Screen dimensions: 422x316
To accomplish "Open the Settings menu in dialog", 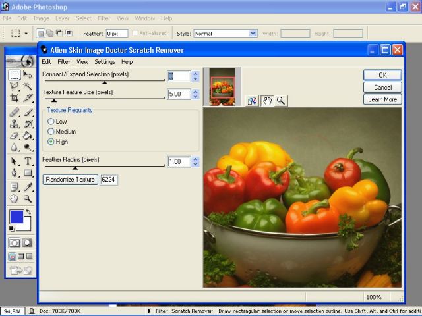I will pyautogui.click(x=104, y=62).
